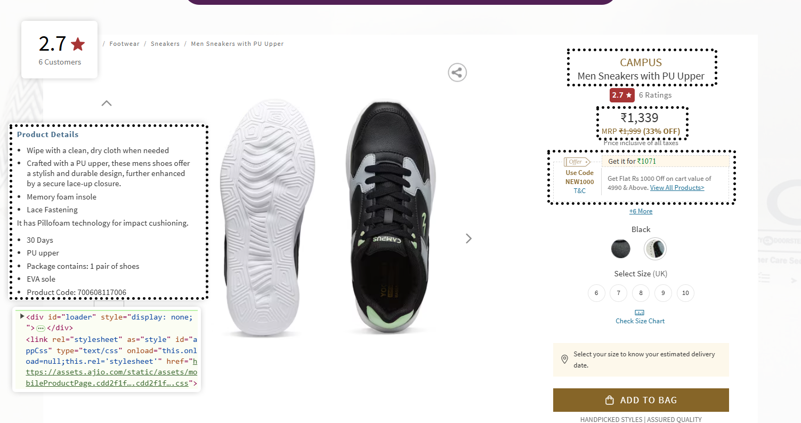Click the location pin delivery icon

[x=564, y=360]
